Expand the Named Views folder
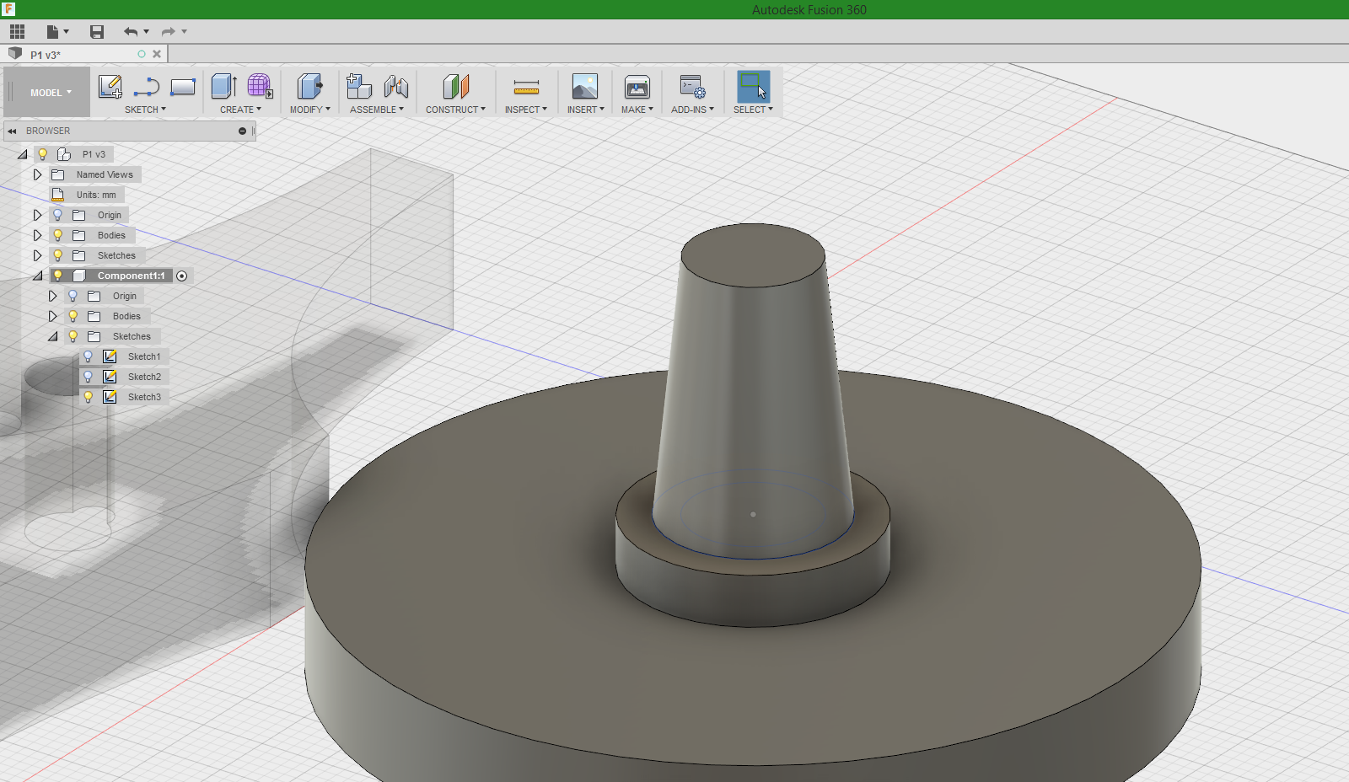 pyautogui.click(x=37, y=174)
